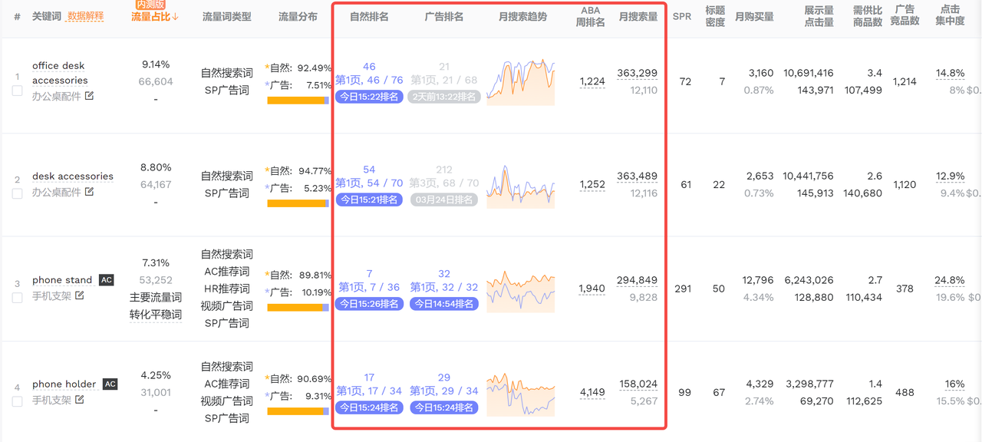Image resolution: width=982 pixels, height=442 pixels.
Task: Click ad rank text 第3页, 68 / 70
Action: click(444, 183)
